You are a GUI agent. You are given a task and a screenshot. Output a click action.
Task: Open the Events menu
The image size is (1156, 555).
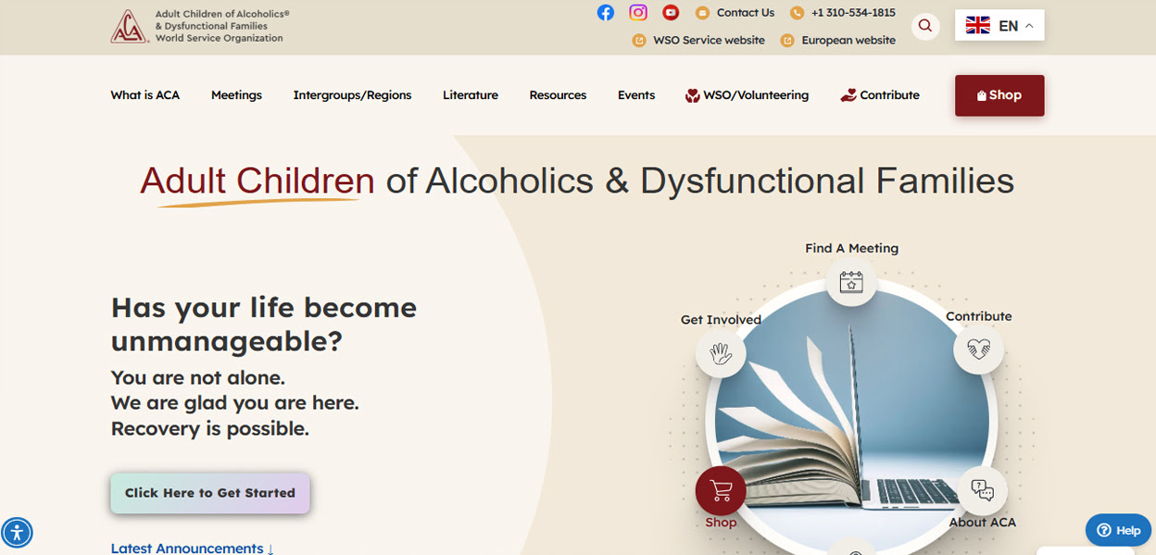pyautogui.click(x=636, y=95)
